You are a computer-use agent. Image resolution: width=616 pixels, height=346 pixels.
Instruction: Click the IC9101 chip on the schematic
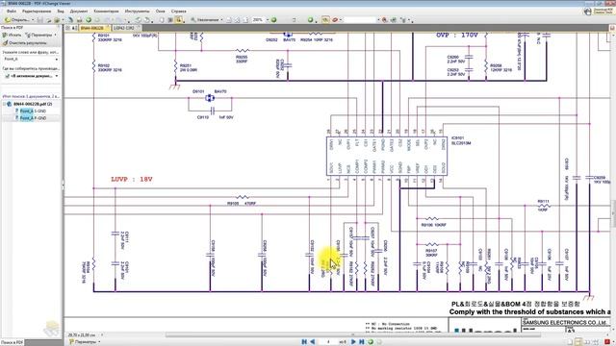click(x=387, y=156)
